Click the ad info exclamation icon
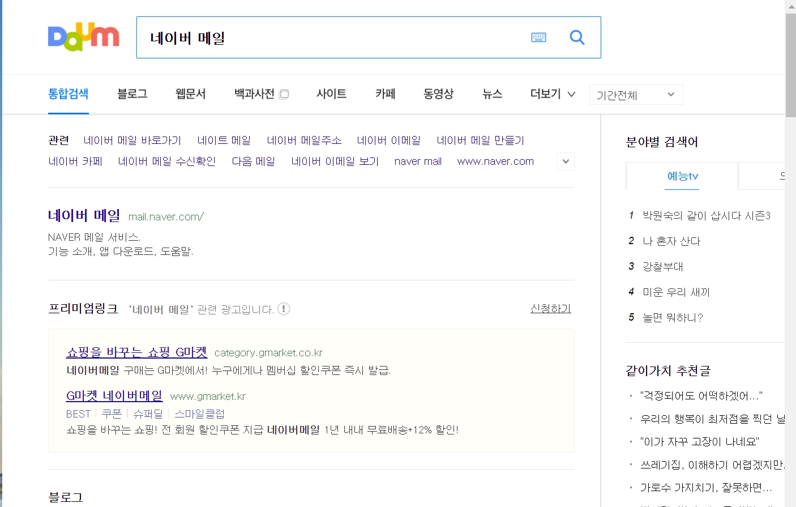The height and width of the screenshot is (507, 796). (x=284, y=309)
